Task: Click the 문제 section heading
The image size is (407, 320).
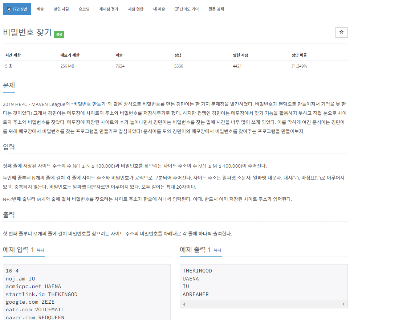Action: coord(9,85)
